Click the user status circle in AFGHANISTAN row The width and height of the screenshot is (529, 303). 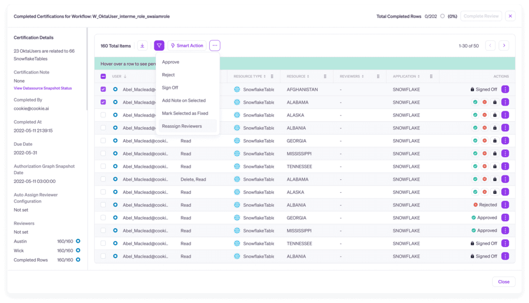(x=115, y=89)
